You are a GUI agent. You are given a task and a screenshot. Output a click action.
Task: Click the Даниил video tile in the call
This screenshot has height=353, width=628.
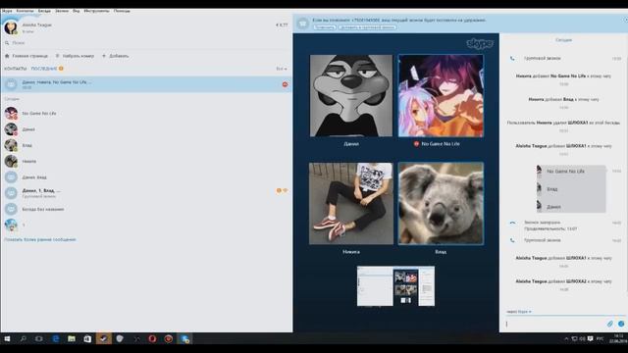click(351, 96)
